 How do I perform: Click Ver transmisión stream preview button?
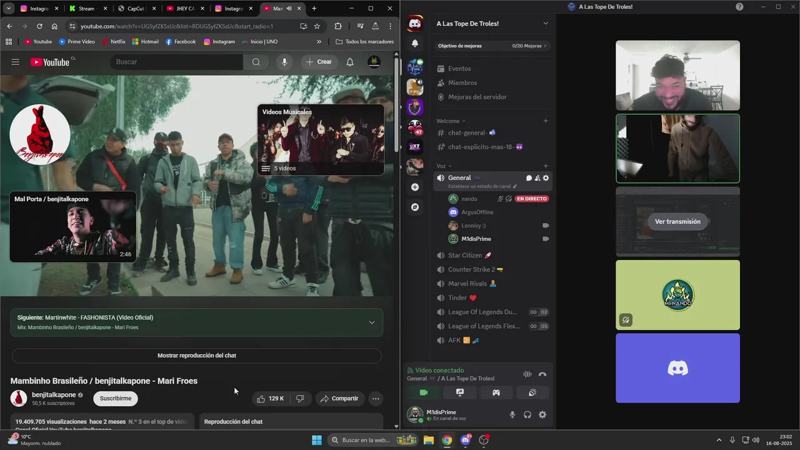click(x=677, y=221)
